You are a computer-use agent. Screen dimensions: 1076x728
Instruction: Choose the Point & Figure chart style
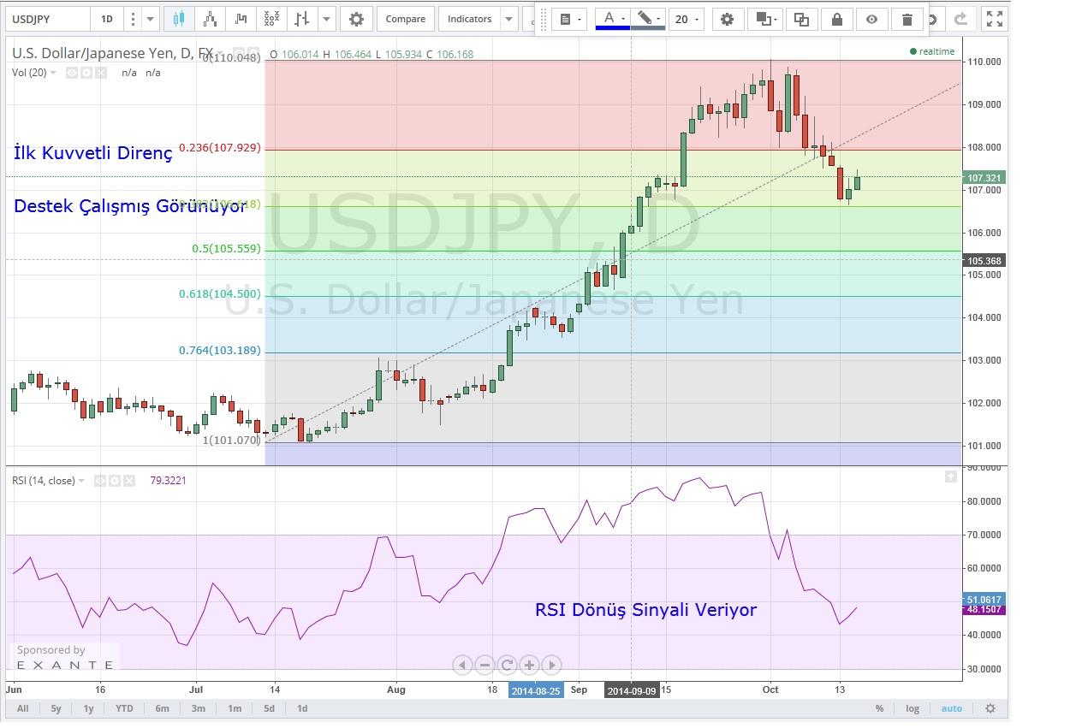[x=270, y=19]
